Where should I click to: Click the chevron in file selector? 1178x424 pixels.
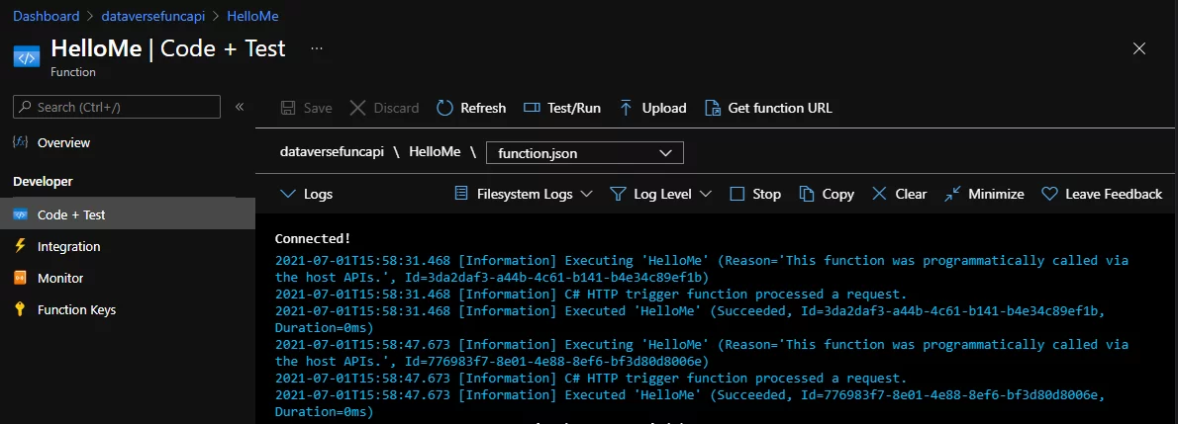click(x=665, y=152)
